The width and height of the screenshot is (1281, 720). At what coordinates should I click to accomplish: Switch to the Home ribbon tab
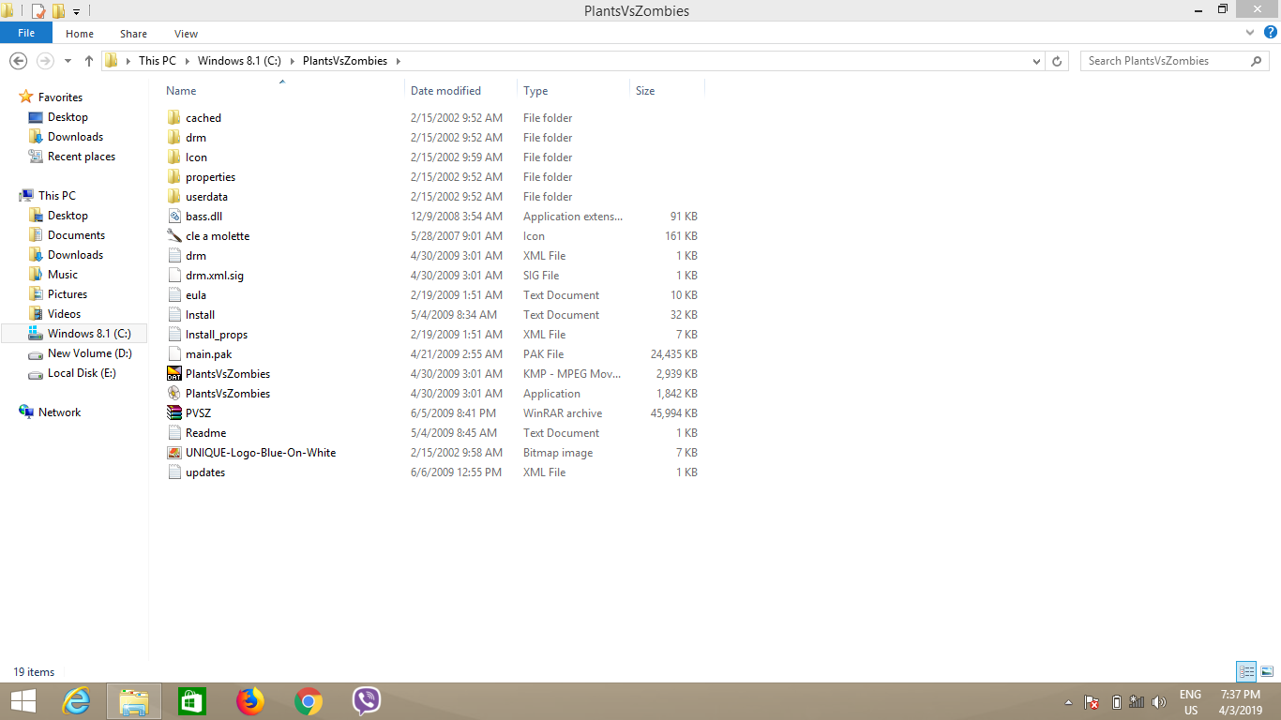(x=80, y=34)
